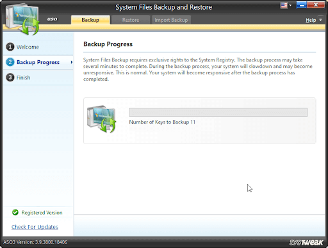Open the Backup tab
Image resolution: width=328 pixels, height=248 pixels.
pyautogui.click(x=90, y=20)
